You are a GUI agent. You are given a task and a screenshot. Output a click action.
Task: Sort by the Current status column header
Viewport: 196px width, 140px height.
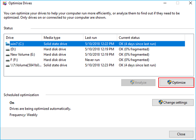coord(151,38)
